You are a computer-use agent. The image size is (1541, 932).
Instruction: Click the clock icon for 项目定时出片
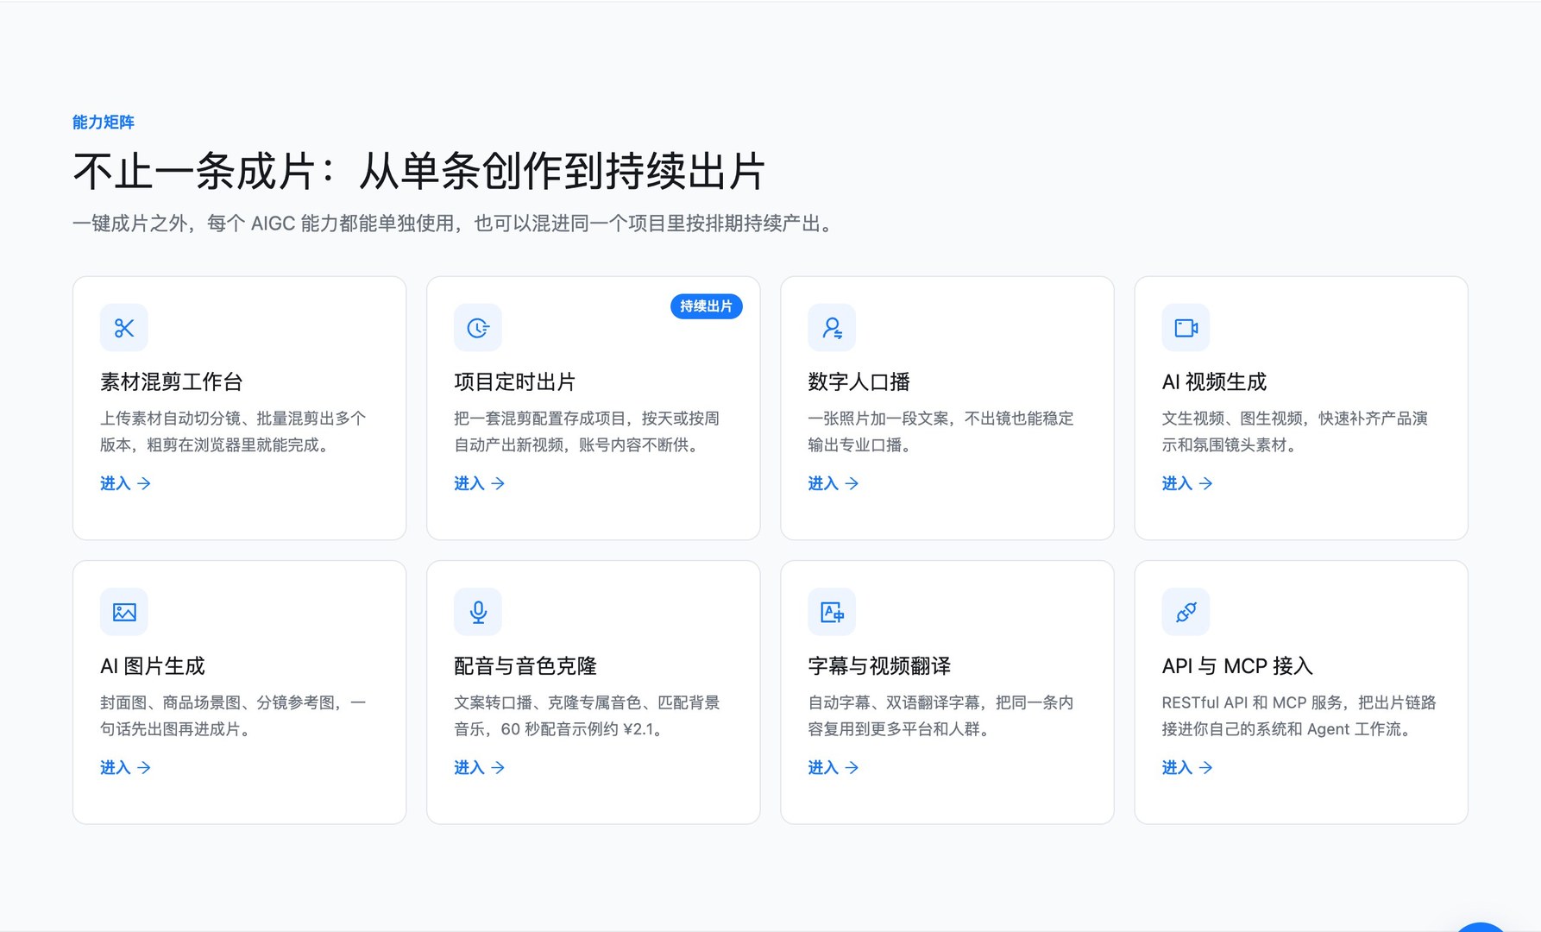[x=478, y=328]
